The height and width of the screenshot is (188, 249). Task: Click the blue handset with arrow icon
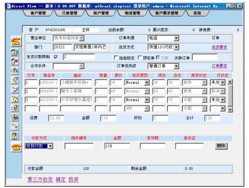15,89
